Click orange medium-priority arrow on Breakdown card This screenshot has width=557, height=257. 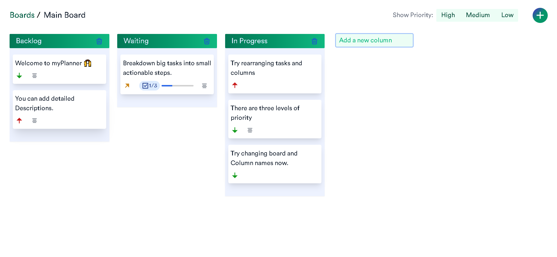click(x=127, y=86)
